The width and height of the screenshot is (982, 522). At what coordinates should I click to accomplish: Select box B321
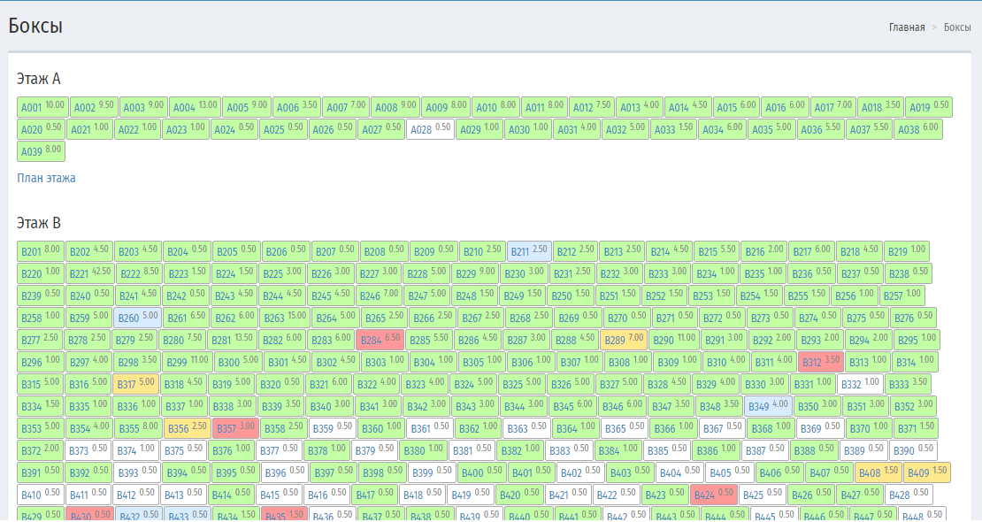click(328, 383)
